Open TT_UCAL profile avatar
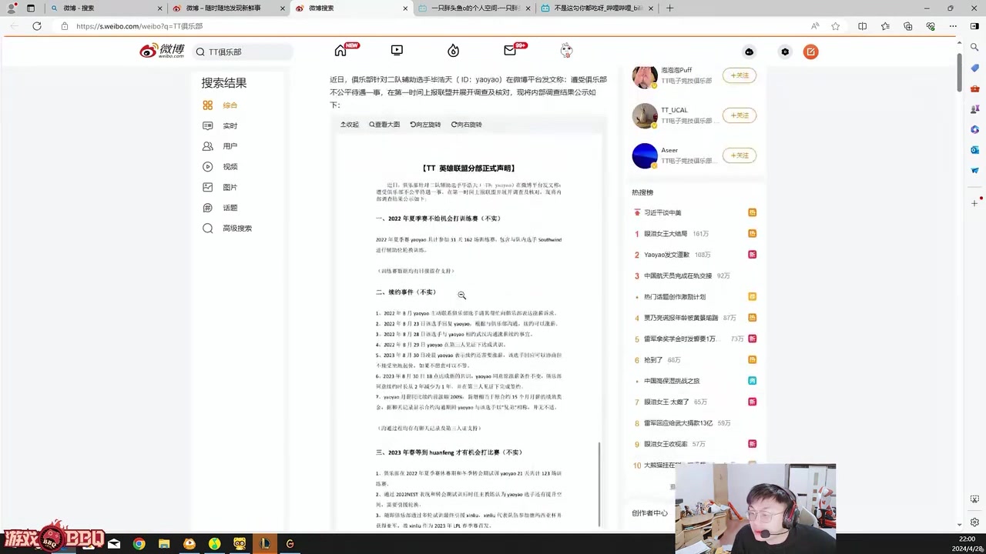Screen dimensions: 986x554 tap(645, 115)
